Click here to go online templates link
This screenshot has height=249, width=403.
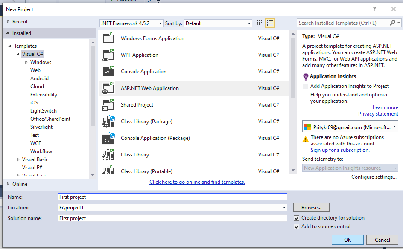[x=197, y=182]
